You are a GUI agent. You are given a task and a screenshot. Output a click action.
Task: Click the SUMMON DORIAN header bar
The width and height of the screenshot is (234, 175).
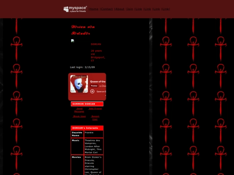click(87, 104)
